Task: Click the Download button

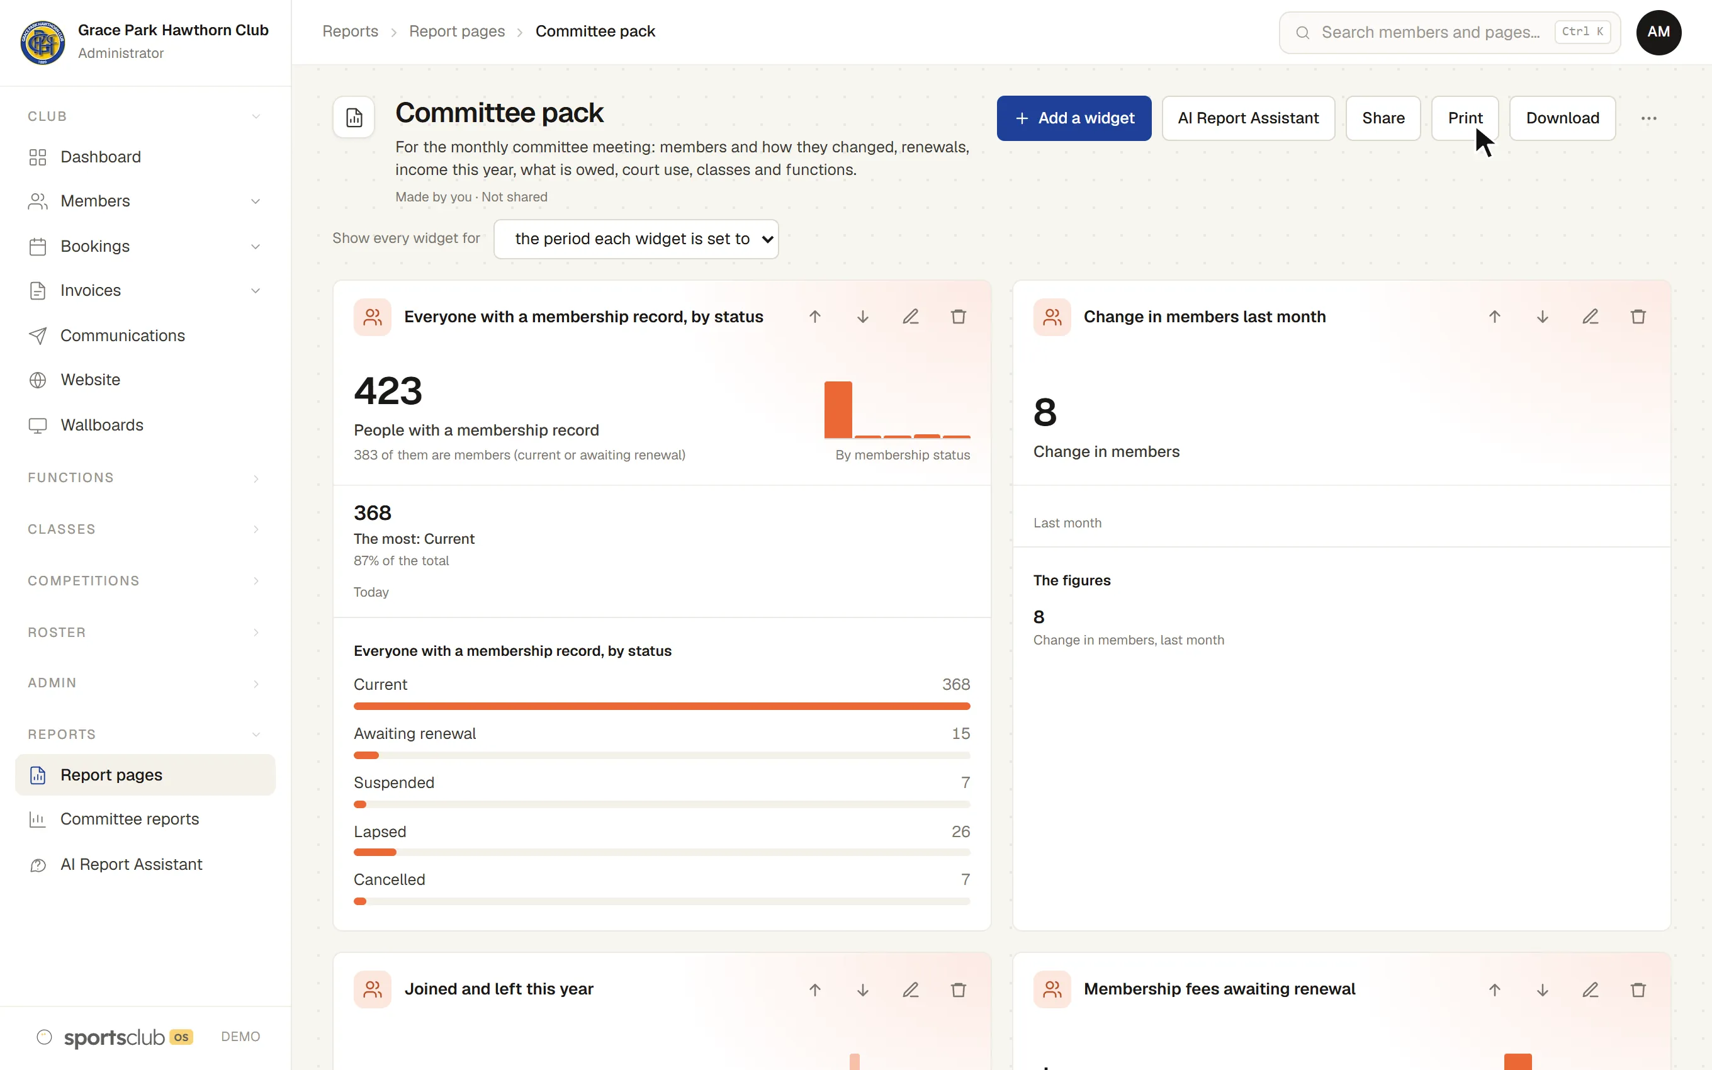Action: point(1562,118)
